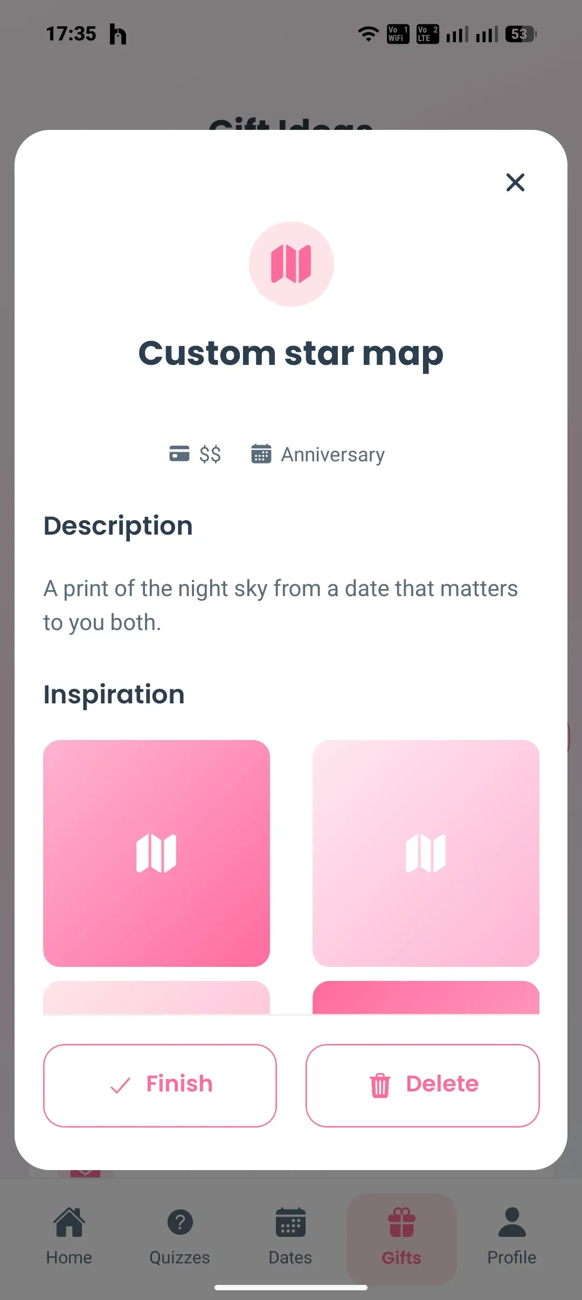Click the price card icon beside $$

(179, 454)
